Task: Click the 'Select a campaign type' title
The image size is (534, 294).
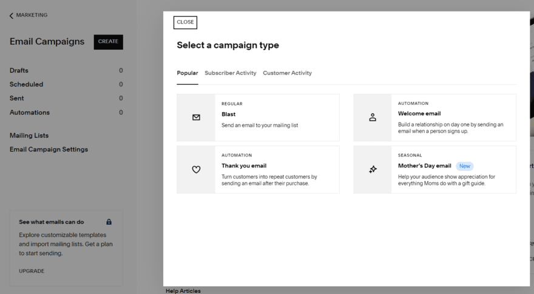Action: (x=228, y=45)
